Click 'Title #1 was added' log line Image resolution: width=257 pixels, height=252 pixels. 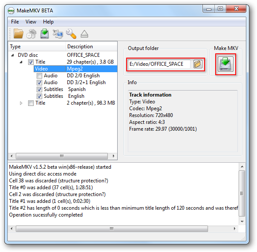[49, 201]
